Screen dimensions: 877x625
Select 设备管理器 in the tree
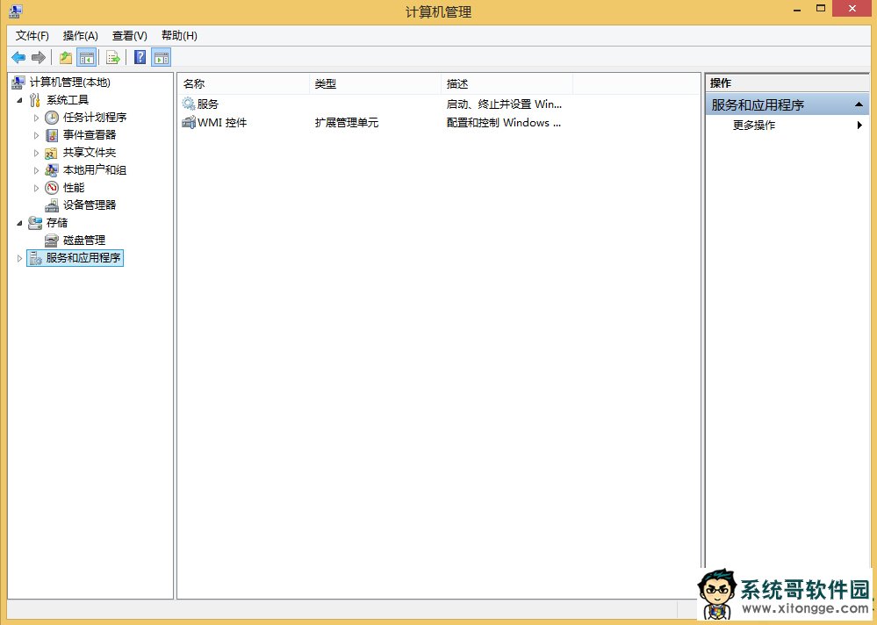89,205
